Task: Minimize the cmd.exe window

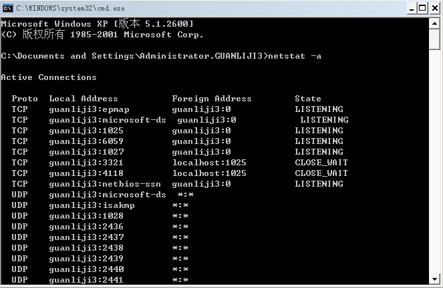Action: (x=412, y=9)
